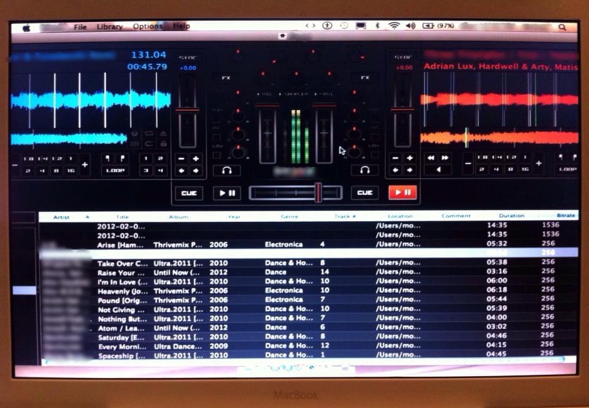Pause the right red deck's play button
Viewport: 589px width, 408px height.
tap(402, 193)
